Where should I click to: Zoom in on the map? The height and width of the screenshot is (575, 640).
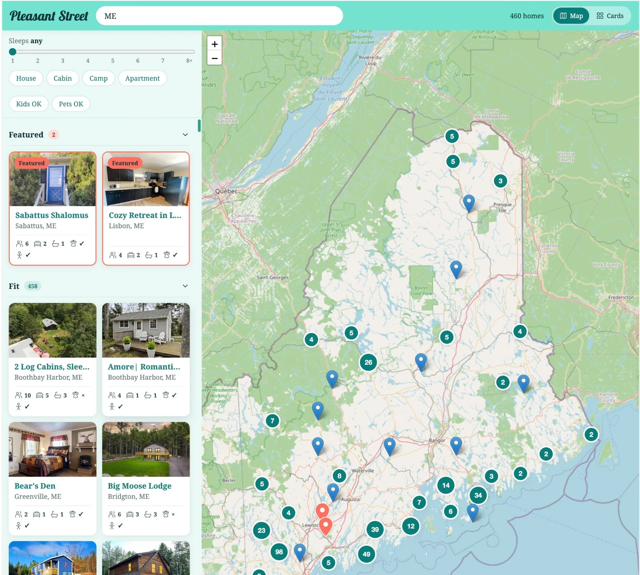point(215,44)
